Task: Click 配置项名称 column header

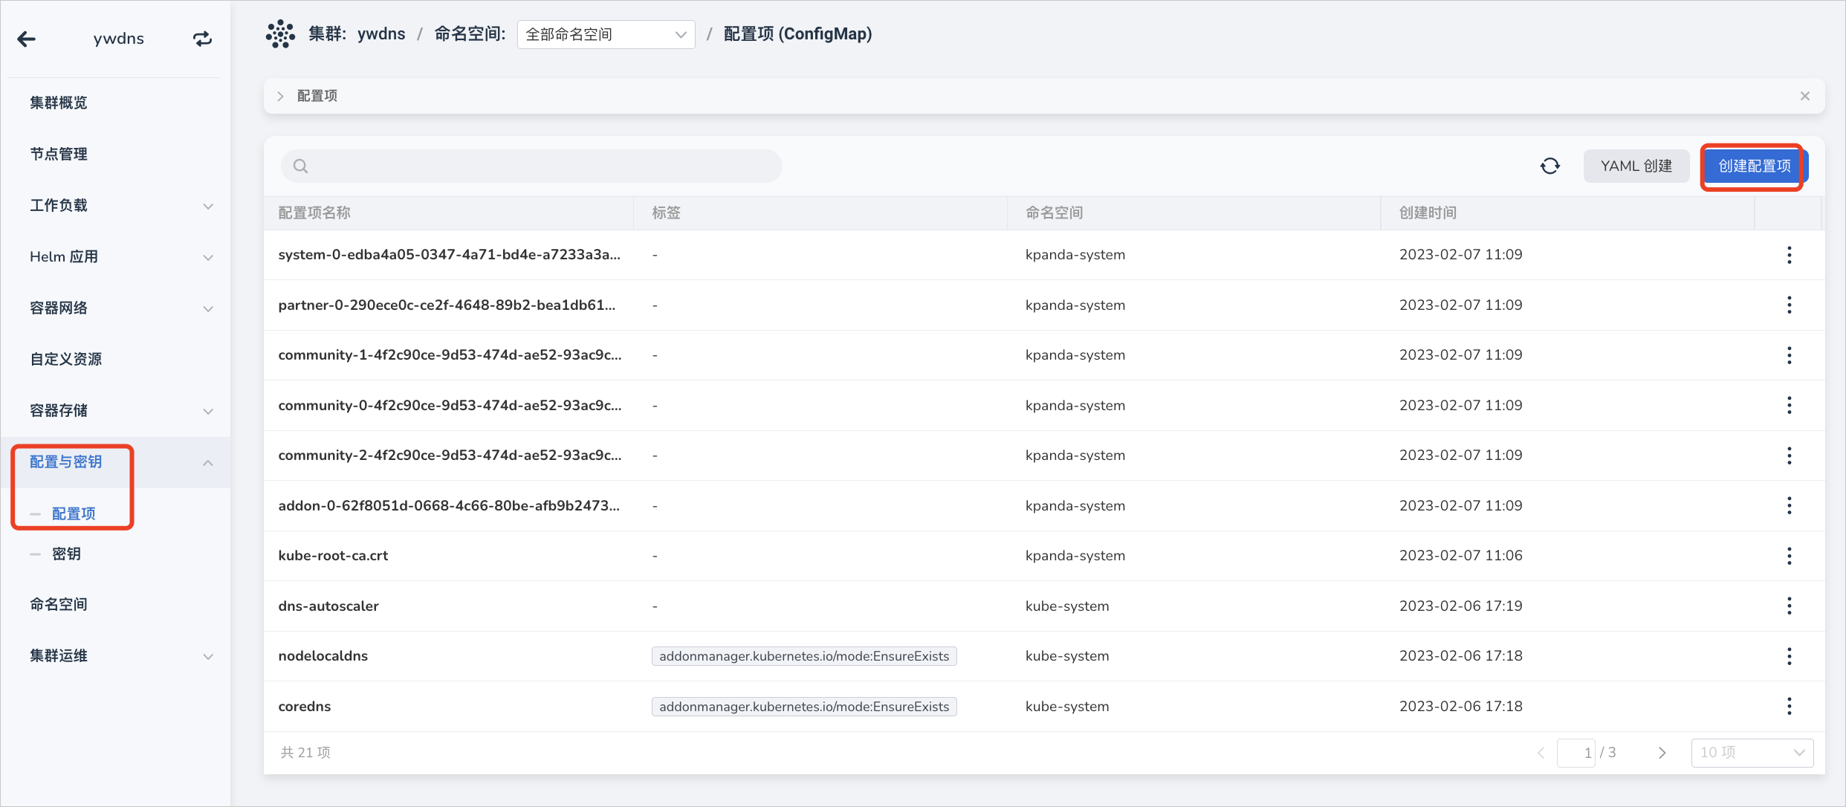Action: click(314, 213)
